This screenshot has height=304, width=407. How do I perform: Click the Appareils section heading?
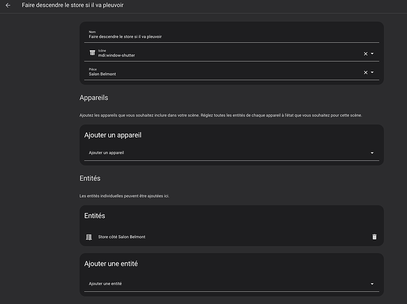[94, 98]
